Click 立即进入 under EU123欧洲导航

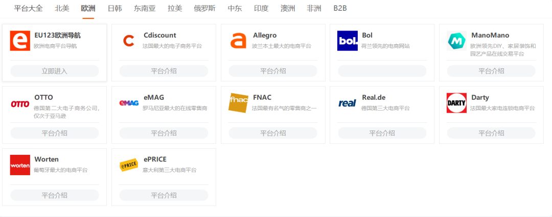[x=55, y=71]
